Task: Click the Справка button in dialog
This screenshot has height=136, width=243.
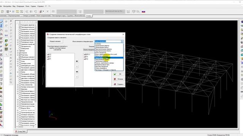Action: click(118, 84)
